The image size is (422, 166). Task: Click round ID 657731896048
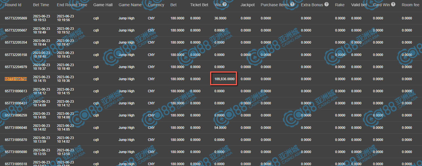[16, 128]
